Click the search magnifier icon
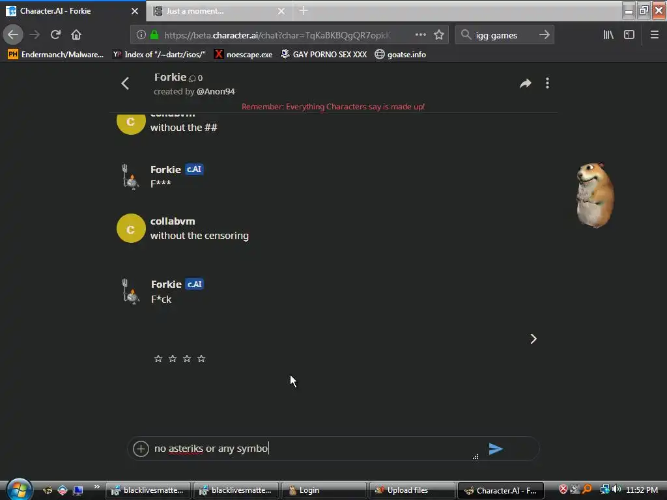Image resolution: width=667 pixels, height=500 pixels. point(466,35)
